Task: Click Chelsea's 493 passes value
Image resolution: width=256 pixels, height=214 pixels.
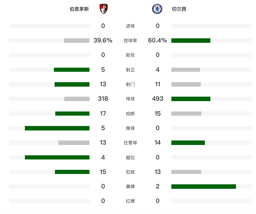Action: point(158,99)
